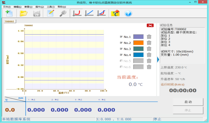Close the chart with the red X button
The height and width of the screenshot is (123, 209).
[x=150, y=25]
